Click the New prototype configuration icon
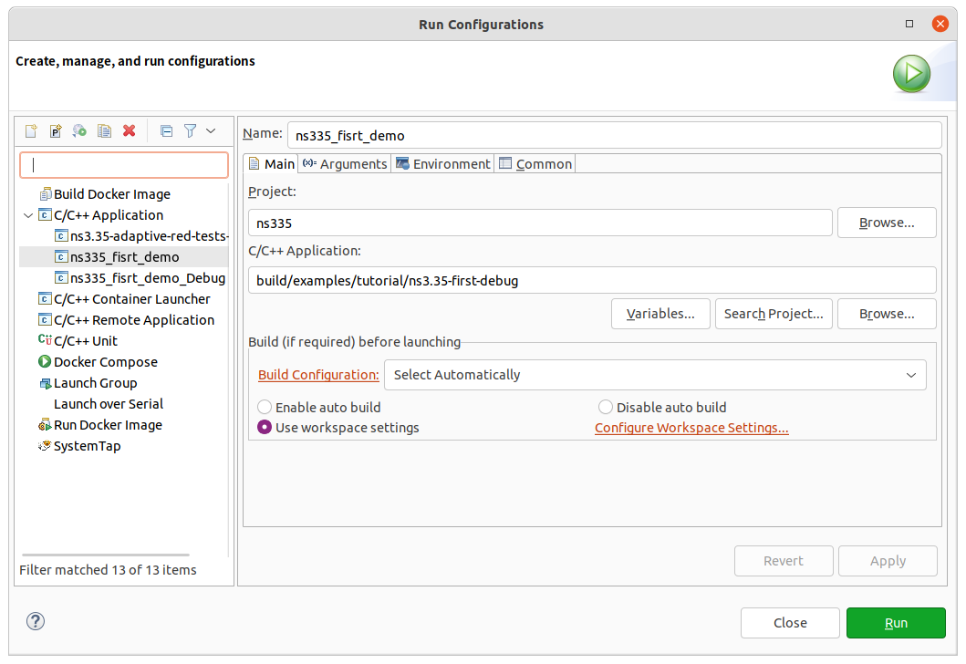This screenshot has height=664, width=966. [x=56, y=130]
